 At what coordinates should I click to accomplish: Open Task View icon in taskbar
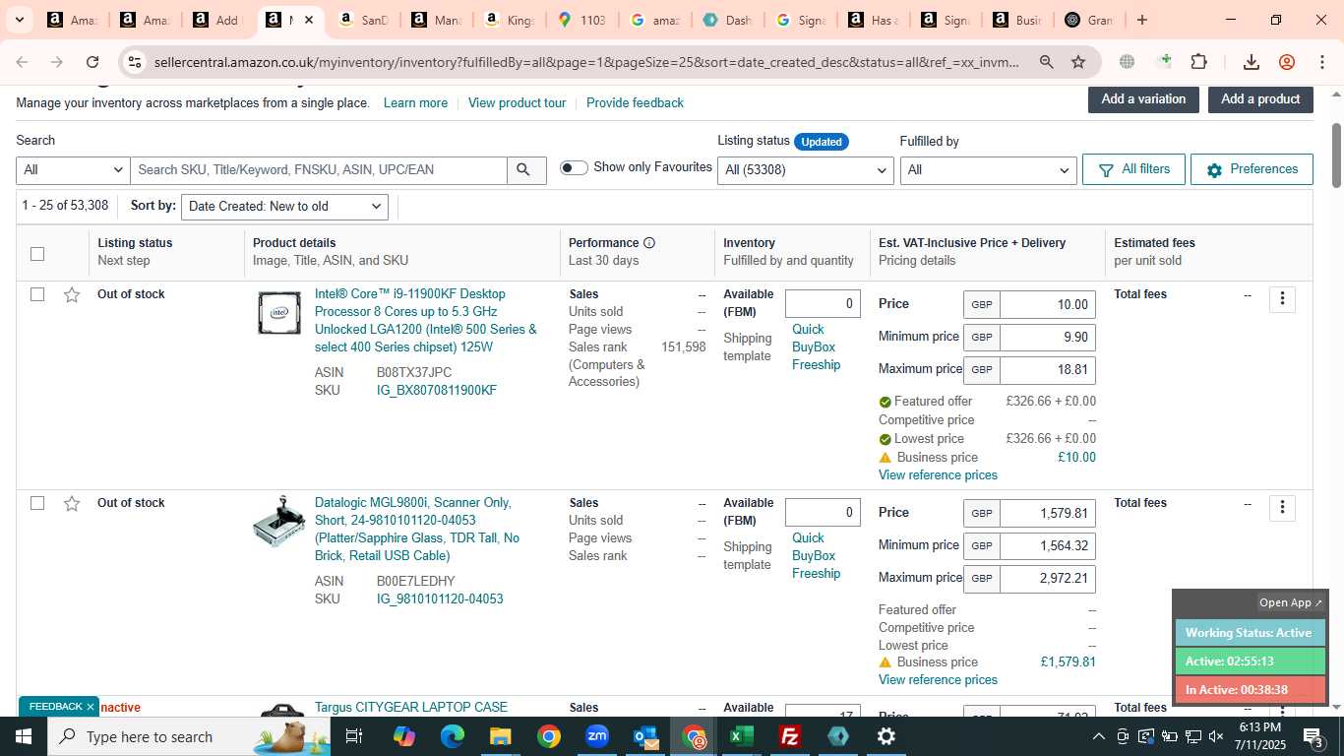point(354,736)
